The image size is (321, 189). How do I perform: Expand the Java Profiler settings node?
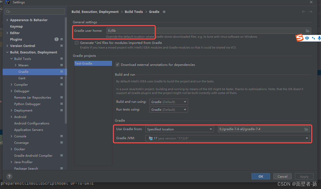(x=11, y=162)
